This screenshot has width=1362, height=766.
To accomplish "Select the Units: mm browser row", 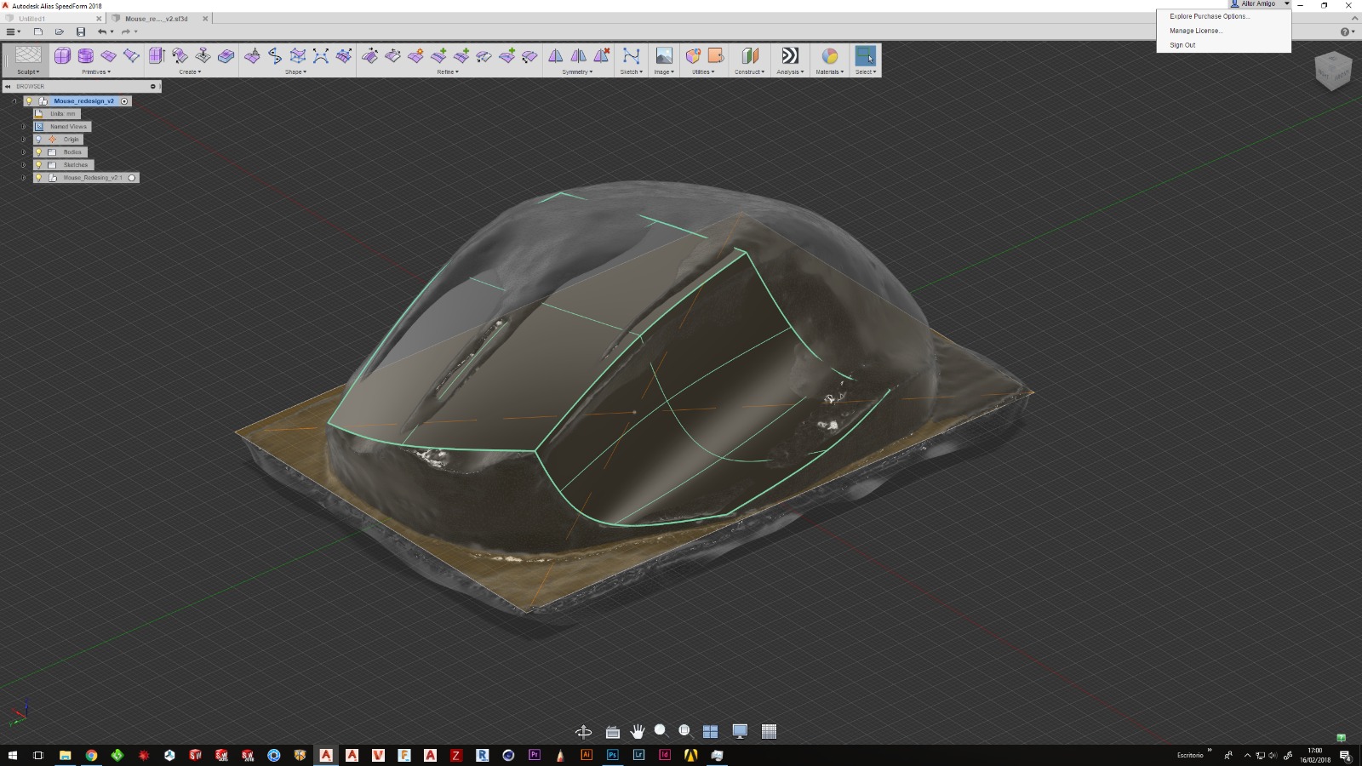I will click(57, 113).
